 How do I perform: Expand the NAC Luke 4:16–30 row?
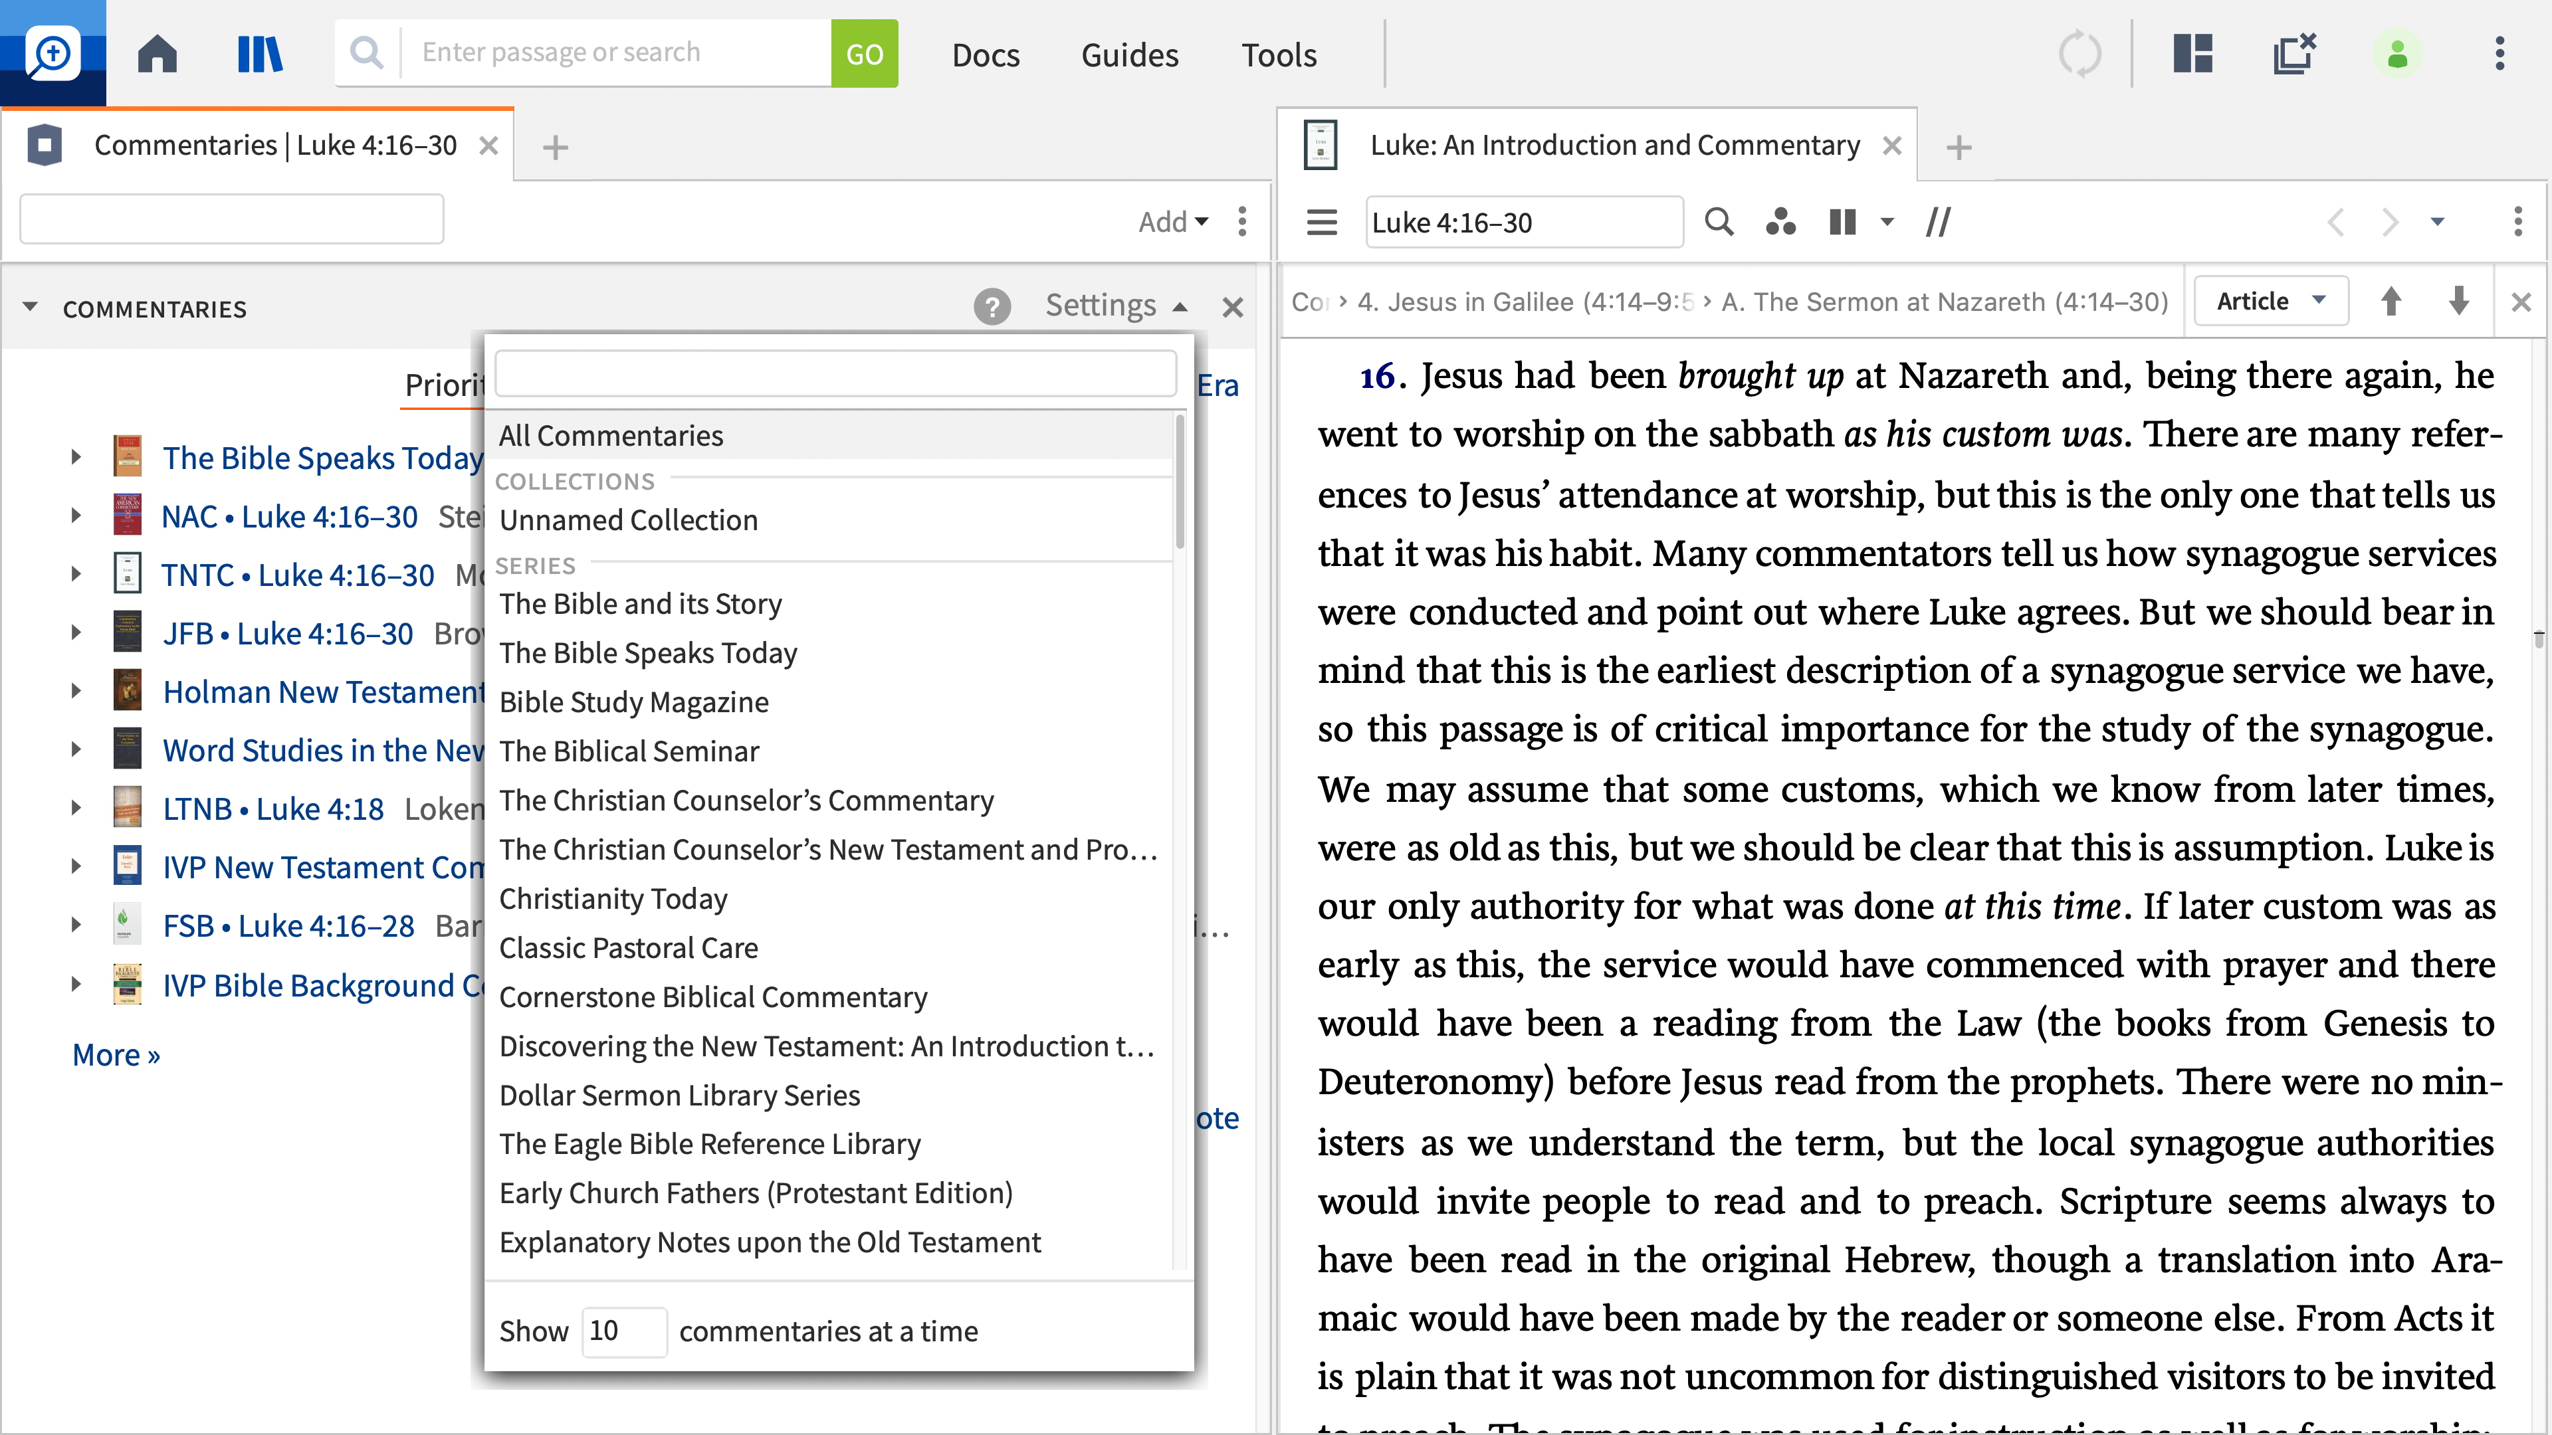tap(76, 516)
